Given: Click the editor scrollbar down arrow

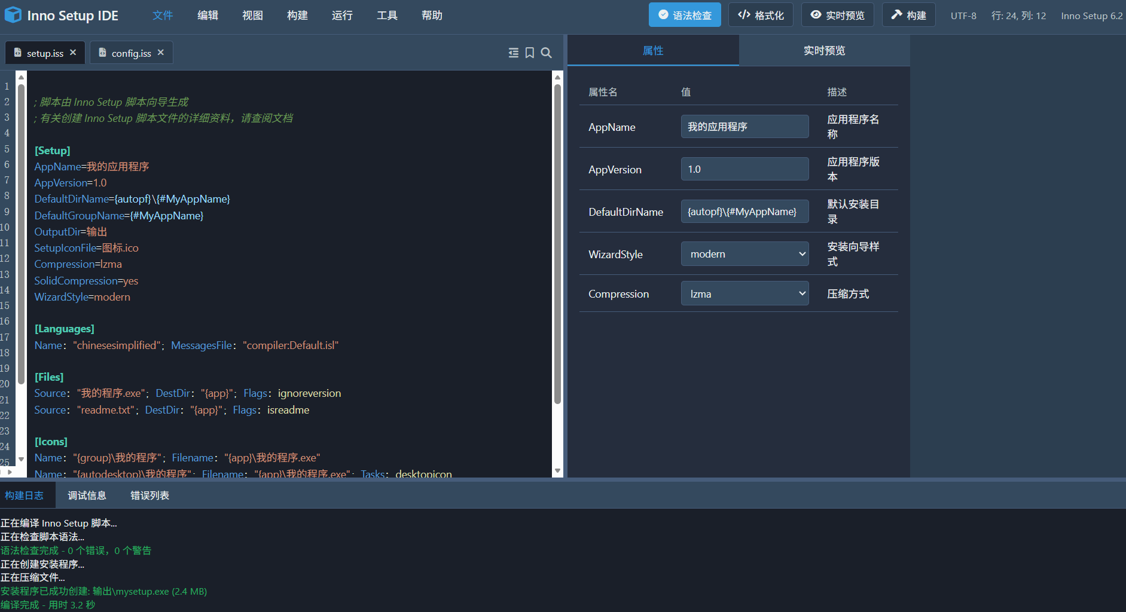Looking at the screenshot, I should pos(558,470).
